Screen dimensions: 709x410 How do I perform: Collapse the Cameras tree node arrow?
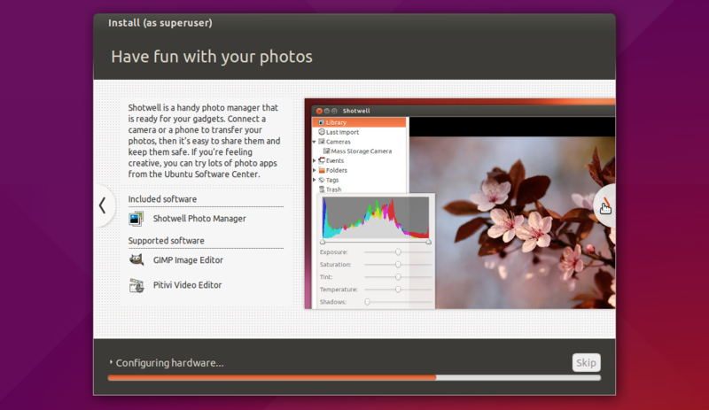315,142
